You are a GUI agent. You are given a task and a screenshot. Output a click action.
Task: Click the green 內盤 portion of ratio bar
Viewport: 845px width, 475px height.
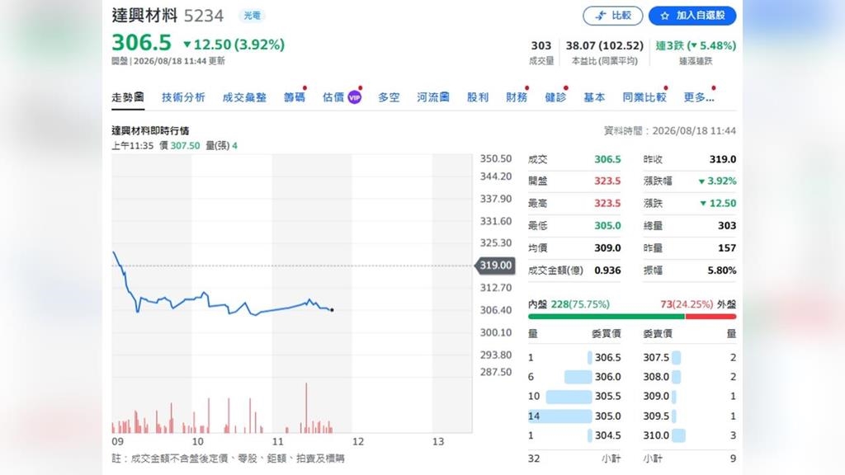coord(607,317)
